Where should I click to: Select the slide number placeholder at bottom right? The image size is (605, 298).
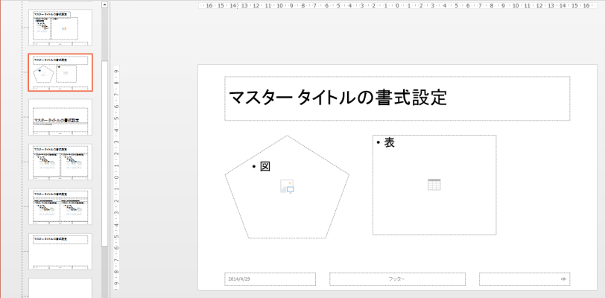[x=525, y=279]
